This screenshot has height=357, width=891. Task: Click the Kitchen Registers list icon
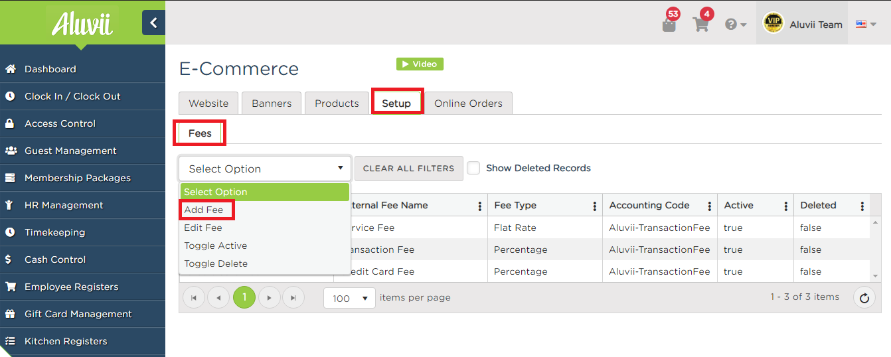10,341
